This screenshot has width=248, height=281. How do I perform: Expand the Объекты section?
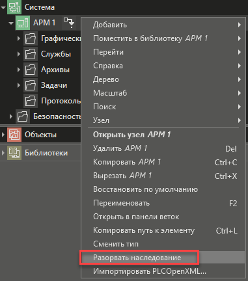coord(3,135)
